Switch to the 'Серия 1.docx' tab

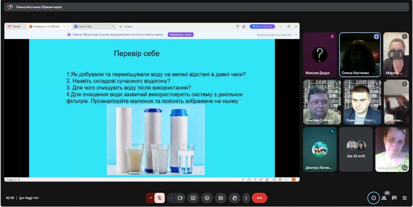[93, 26]
